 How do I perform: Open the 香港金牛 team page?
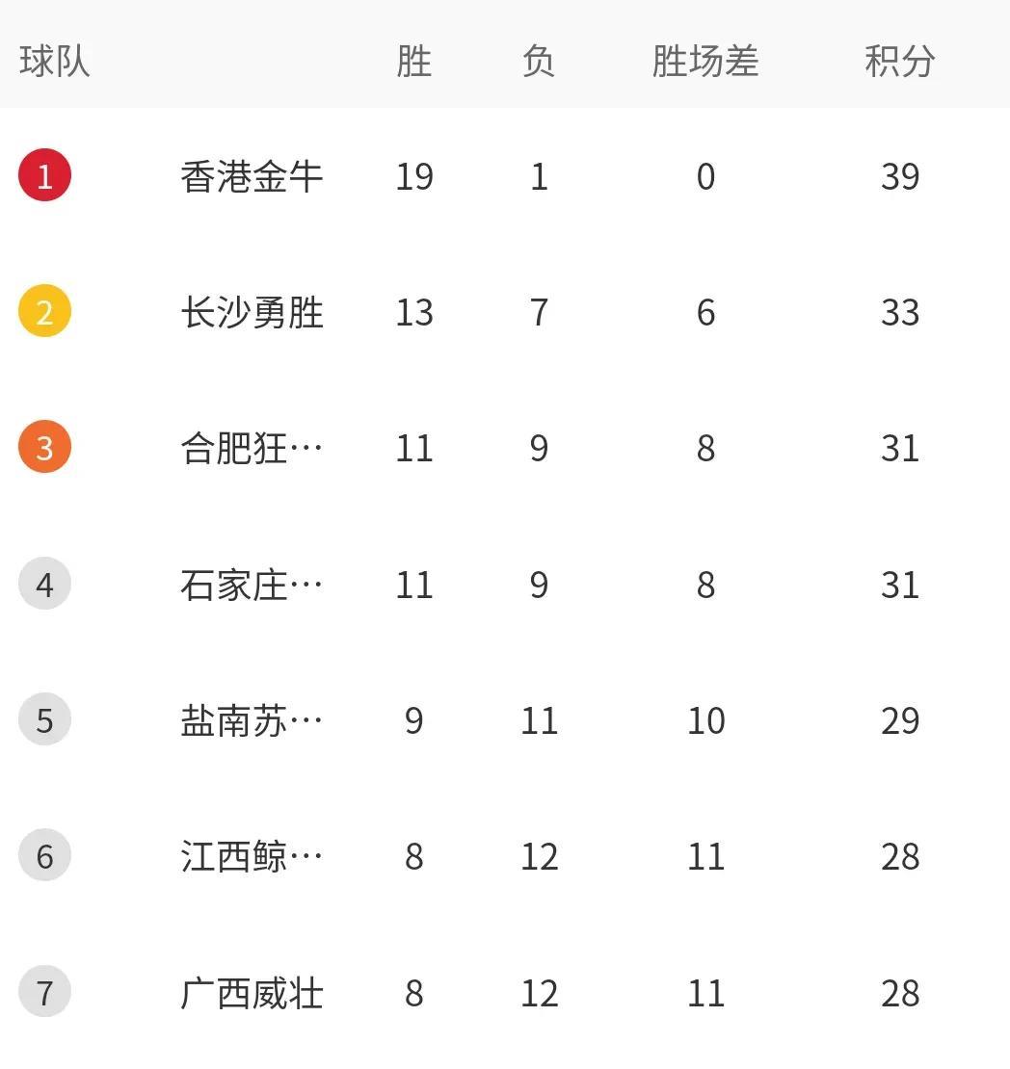coord(252,176)
